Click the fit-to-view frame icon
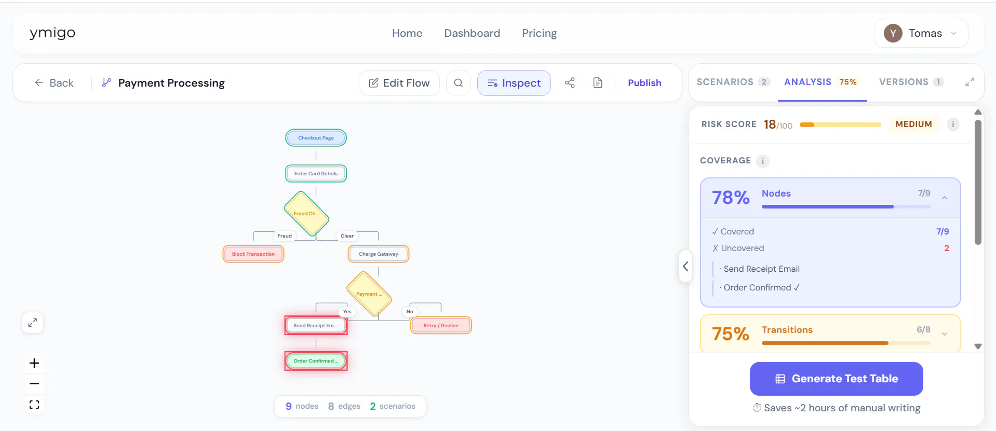This screenshot has width=996, height=431. tap(34, 405)
